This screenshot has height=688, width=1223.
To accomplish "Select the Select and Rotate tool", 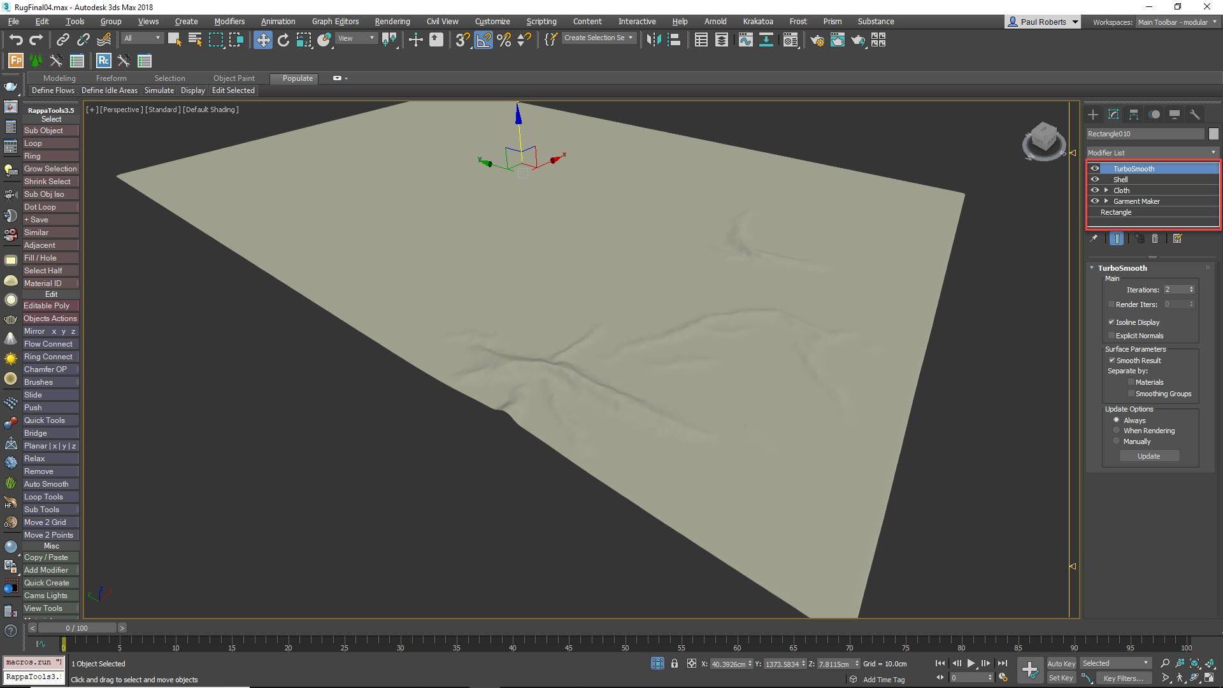I will pyautogui.click(x=283, y=39).
